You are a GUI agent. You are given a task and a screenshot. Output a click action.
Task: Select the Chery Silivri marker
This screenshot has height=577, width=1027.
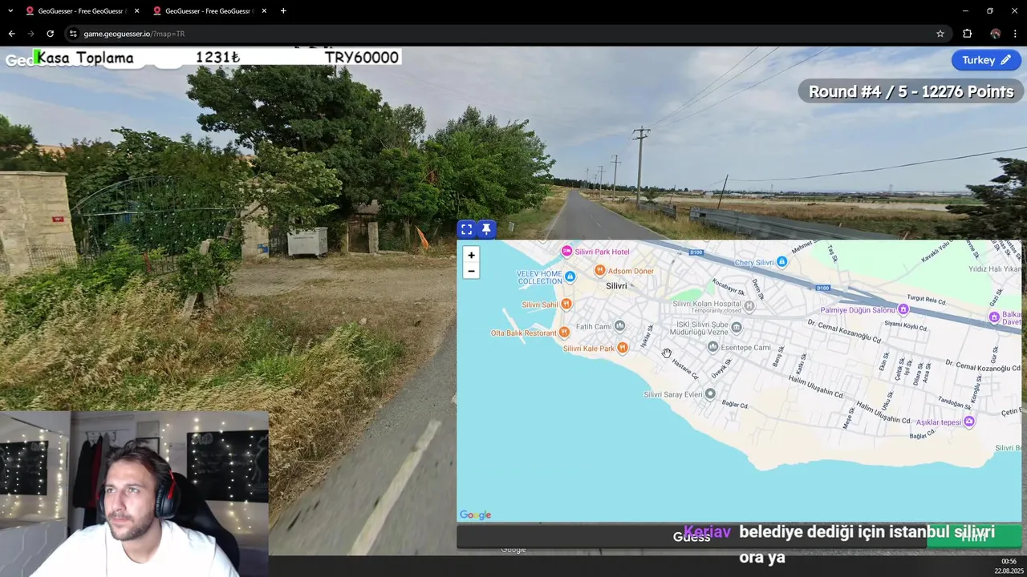pyautogui.click(x=781, y=262)
